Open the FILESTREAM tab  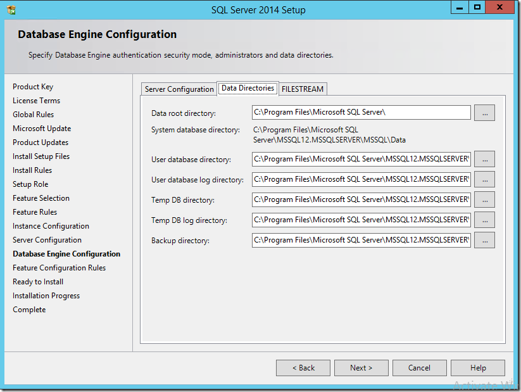pyautogui.click(x=303, y=89)
